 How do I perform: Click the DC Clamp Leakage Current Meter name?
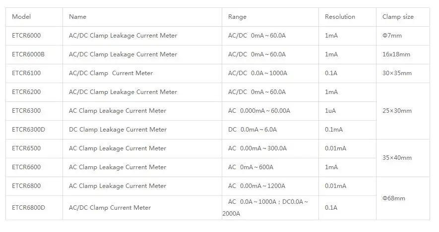[118, 130]
